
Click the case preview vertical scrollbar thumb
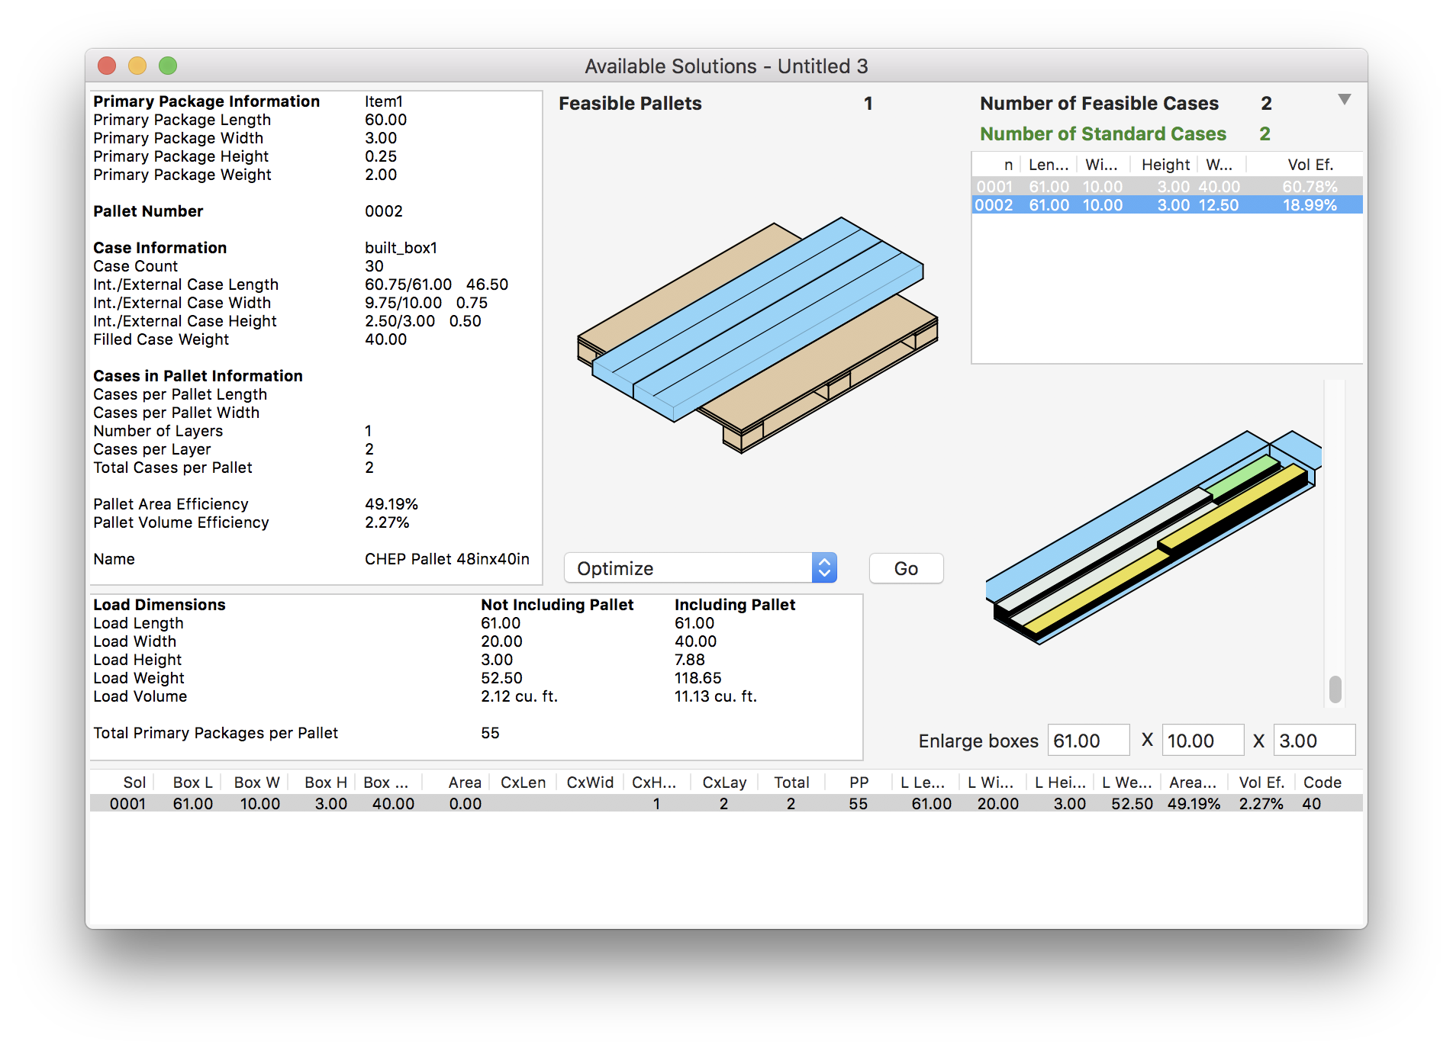(1335, 689)
